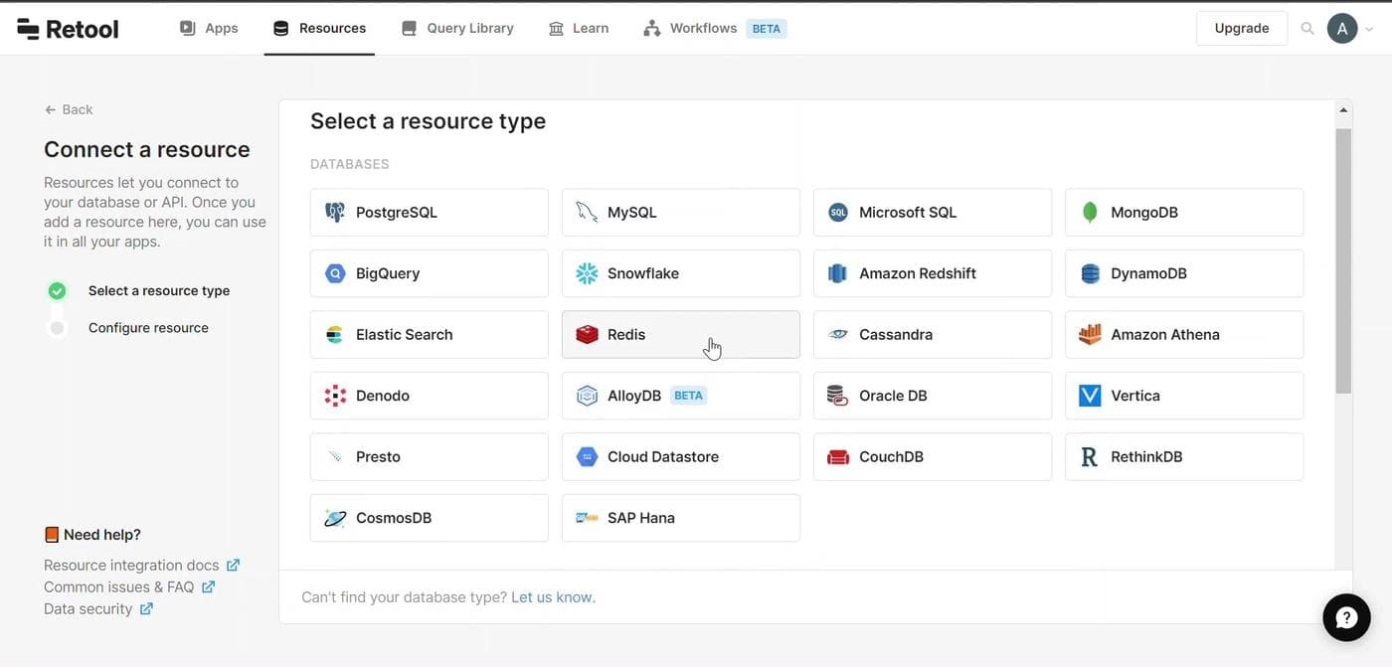Choose the Amazon Athena database

(1183, 335)
